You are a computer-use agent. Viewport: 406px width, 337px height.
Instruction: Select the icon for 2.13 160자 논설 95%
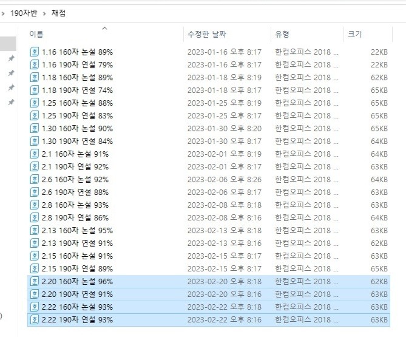[x=34, y=231]
